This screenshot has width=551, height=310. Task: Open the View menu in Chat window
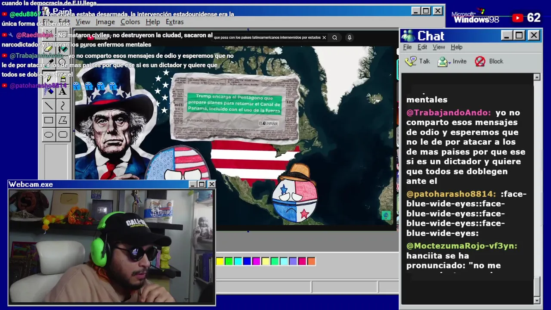(439, 47)
